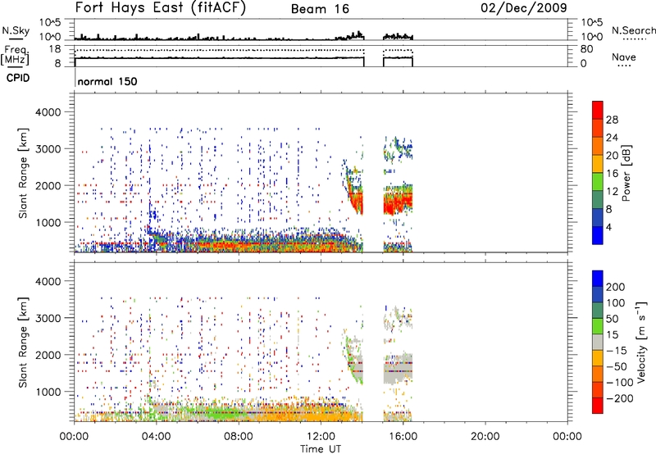The image size is (656, 454).
Task: Click the 'Beam 16' label
Action: (x=320, y=9)
